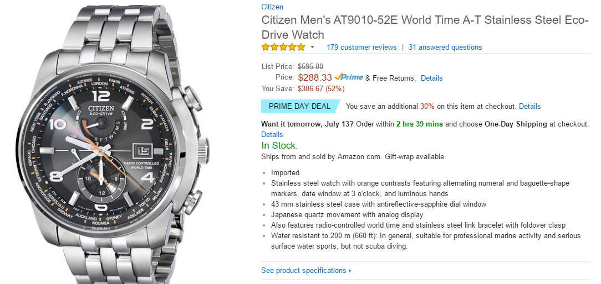Expand arrow next to See product specifications
The image size is (601, 284).
tap(350, 271)
